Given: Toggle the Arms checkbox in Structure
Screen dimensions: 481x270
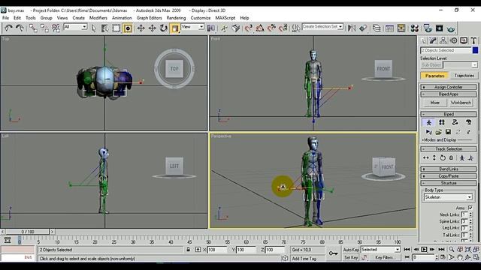Looking at the screenshot, I should tap(470, 208).
